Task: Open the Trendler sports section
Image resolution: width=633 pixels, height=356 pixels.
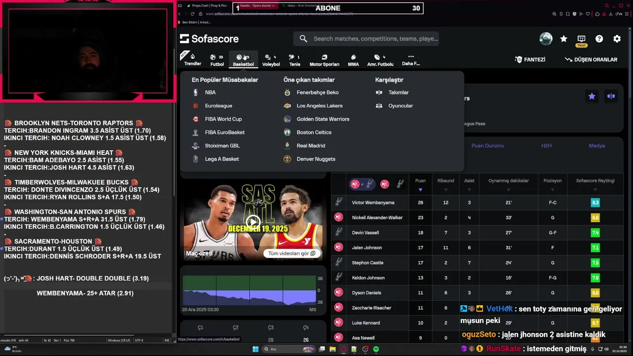Action: [192, 59]
